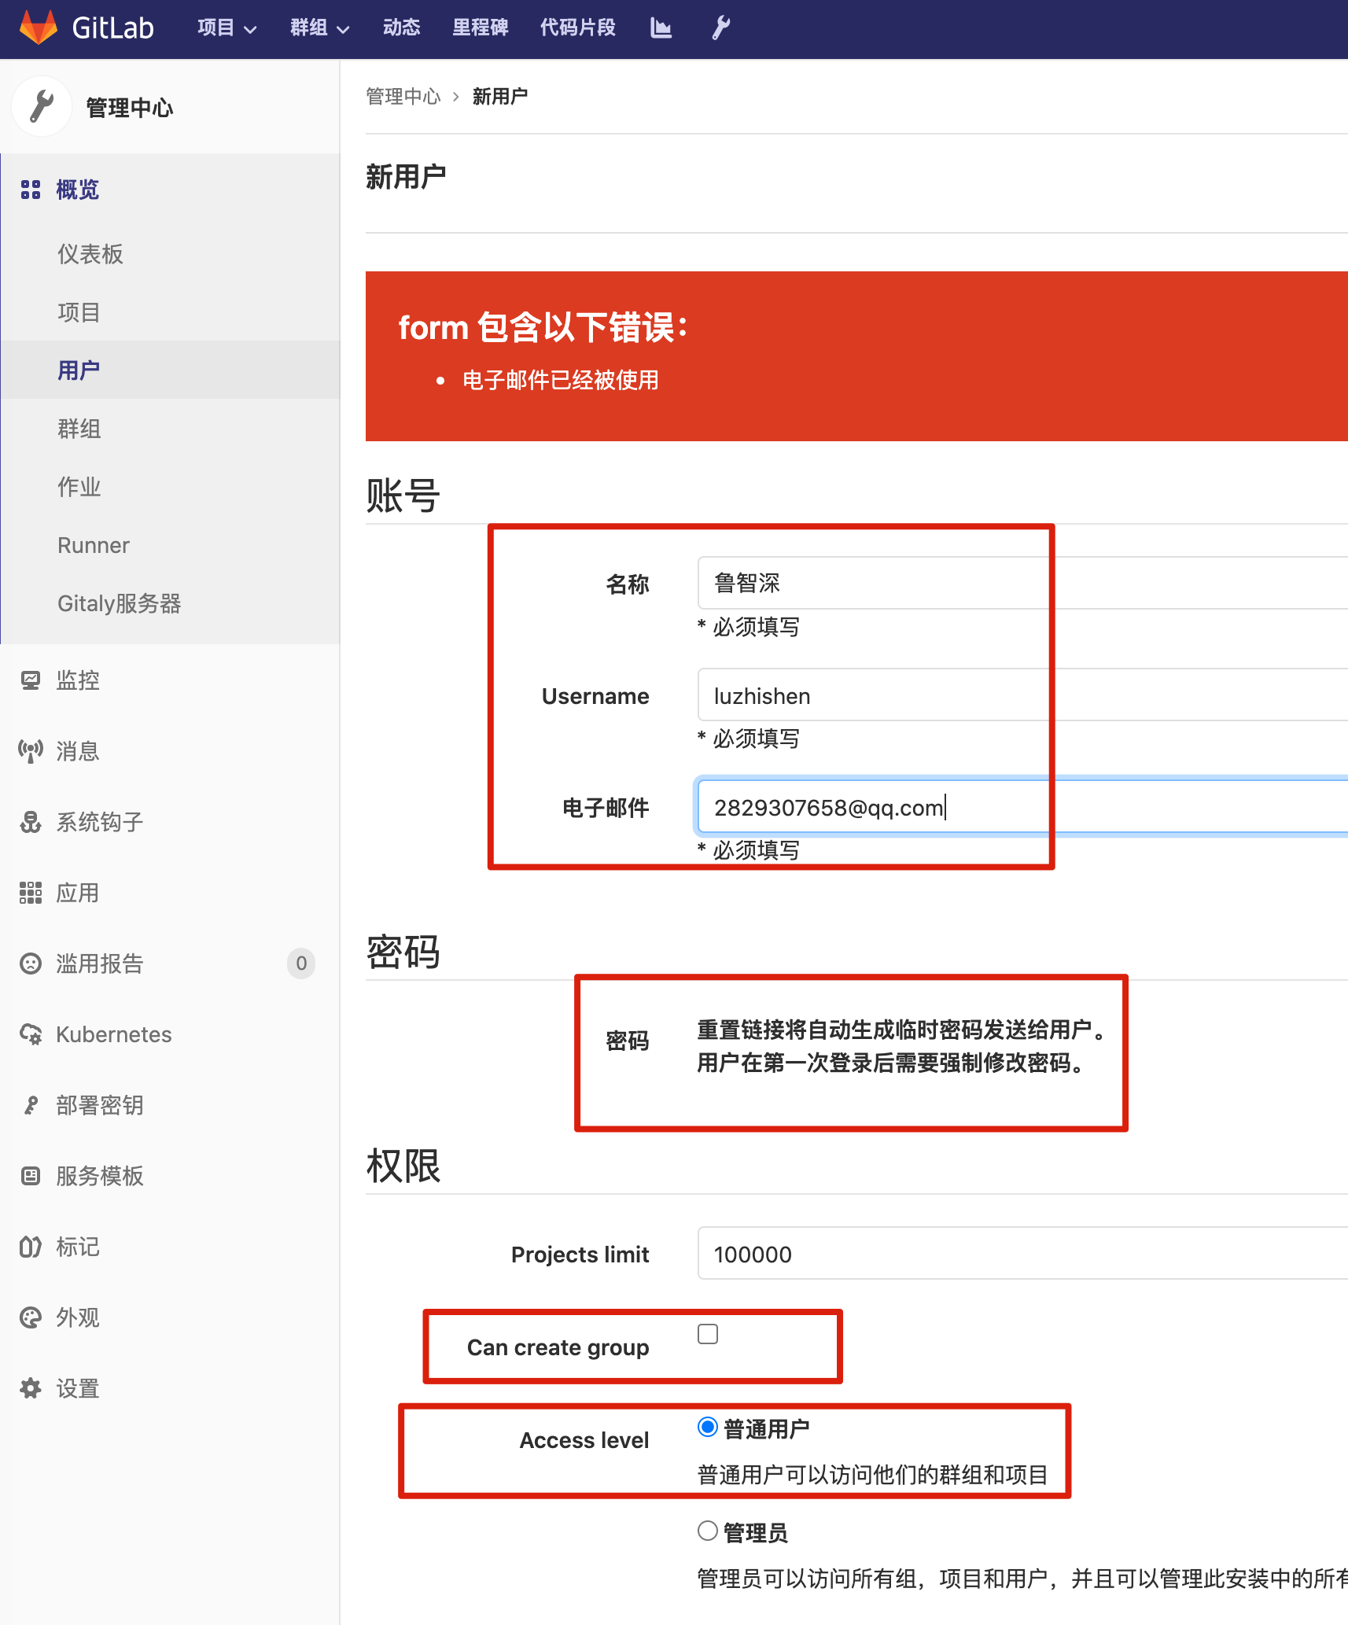Click the 管理中心 wrench avatar icon
Viewport: 1348px width, 1625px height.
pos(42,106)
